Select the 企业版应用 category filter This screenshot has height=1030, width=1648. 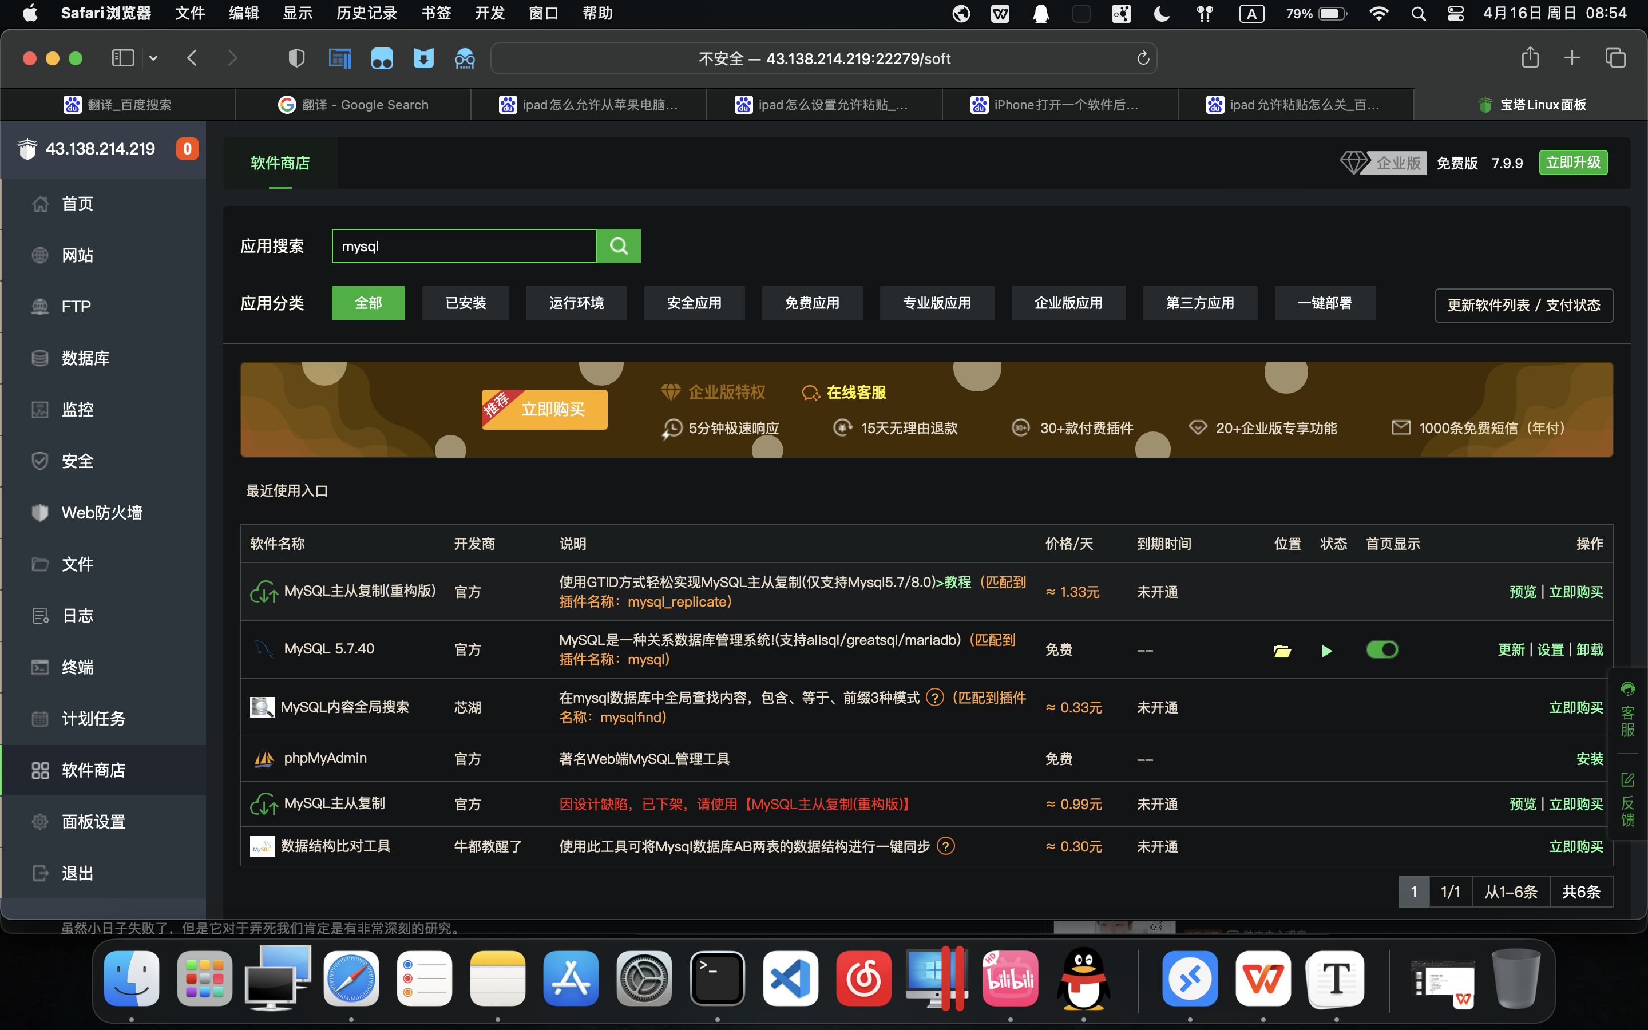pos(1068,303)
